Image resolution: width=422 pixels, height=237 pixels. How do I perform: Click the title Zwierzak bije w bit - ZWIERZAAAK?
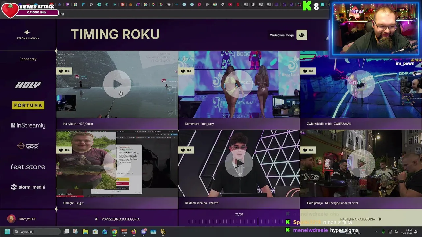[x=329, y=124]
